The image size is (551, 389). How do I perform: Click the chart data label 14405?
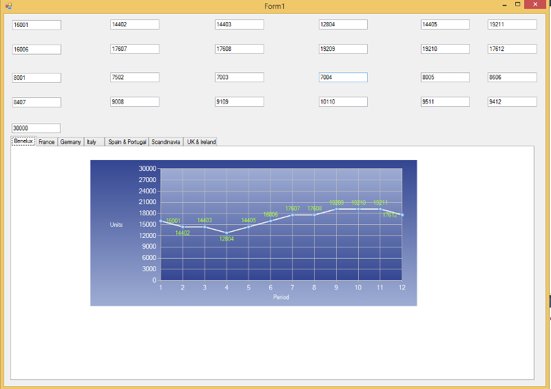coord(249,221)
